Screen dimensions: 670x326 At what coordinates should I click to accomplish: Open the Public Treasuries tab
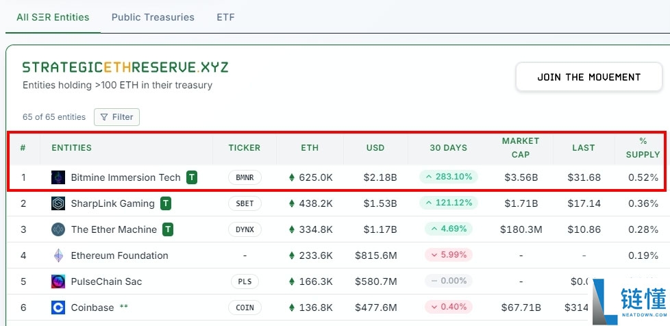click(x=153, y=18)
